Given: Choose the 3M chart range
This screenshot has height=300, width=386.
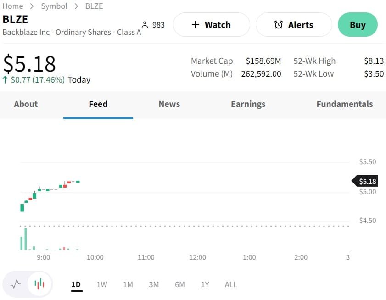Looking at the screenshot, I should pos(154,284).
